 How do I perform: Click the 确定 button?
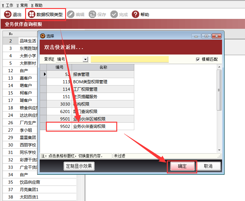(x=182, y=166)
